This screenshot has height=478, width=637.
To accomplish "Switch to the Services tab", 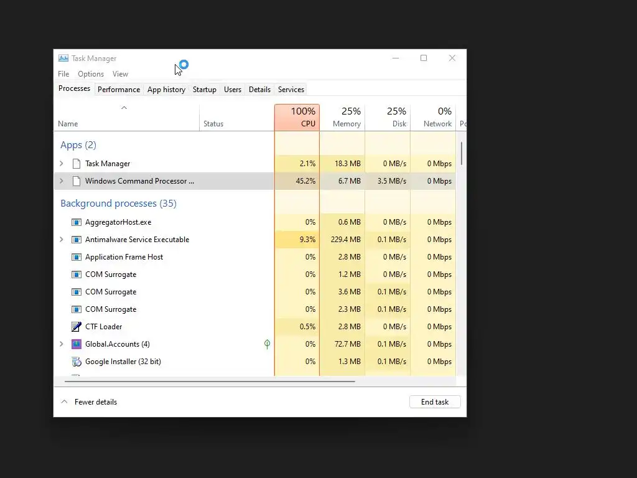I will [x=291, y=90].
